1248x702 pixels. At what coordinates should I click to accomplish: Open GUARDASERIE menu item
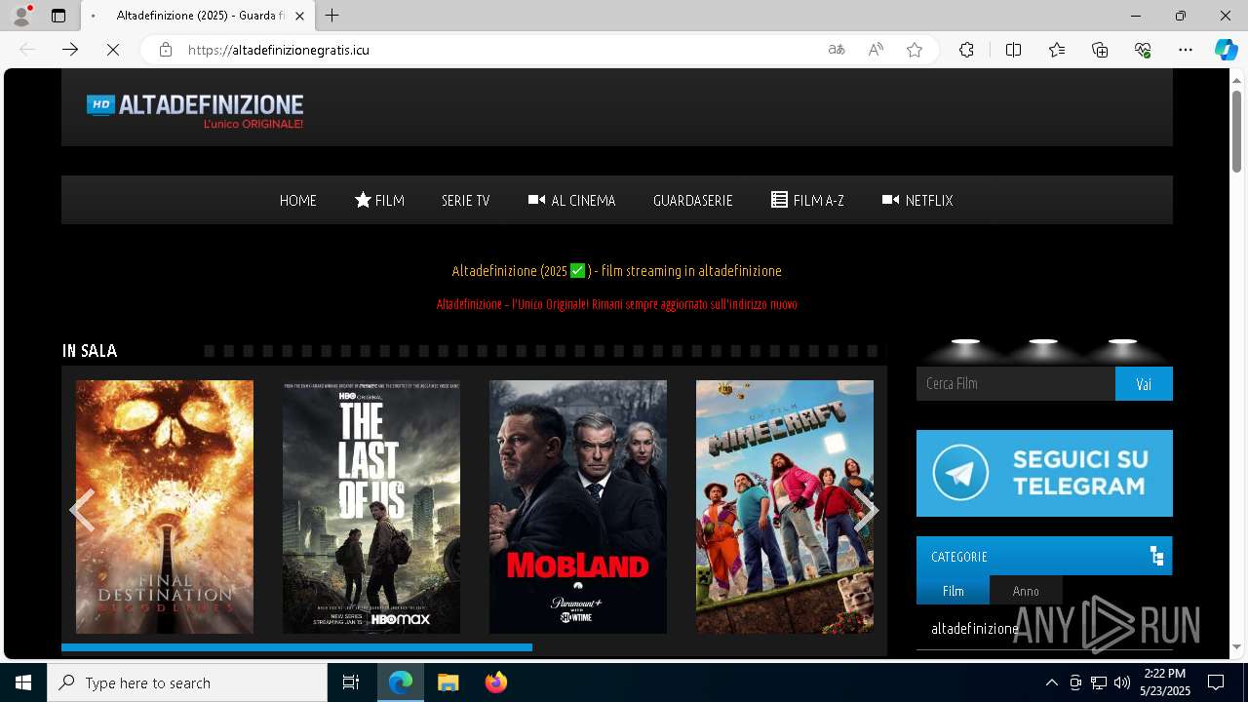pos(693,200)
